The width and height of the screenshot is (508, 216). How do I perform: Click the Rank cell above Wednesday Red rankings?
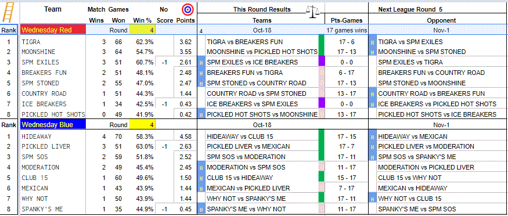point(10,30)
